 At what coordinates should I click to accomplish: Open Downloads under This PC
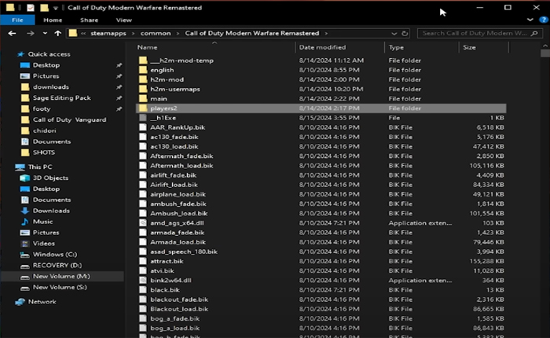[x=51, y=211]
